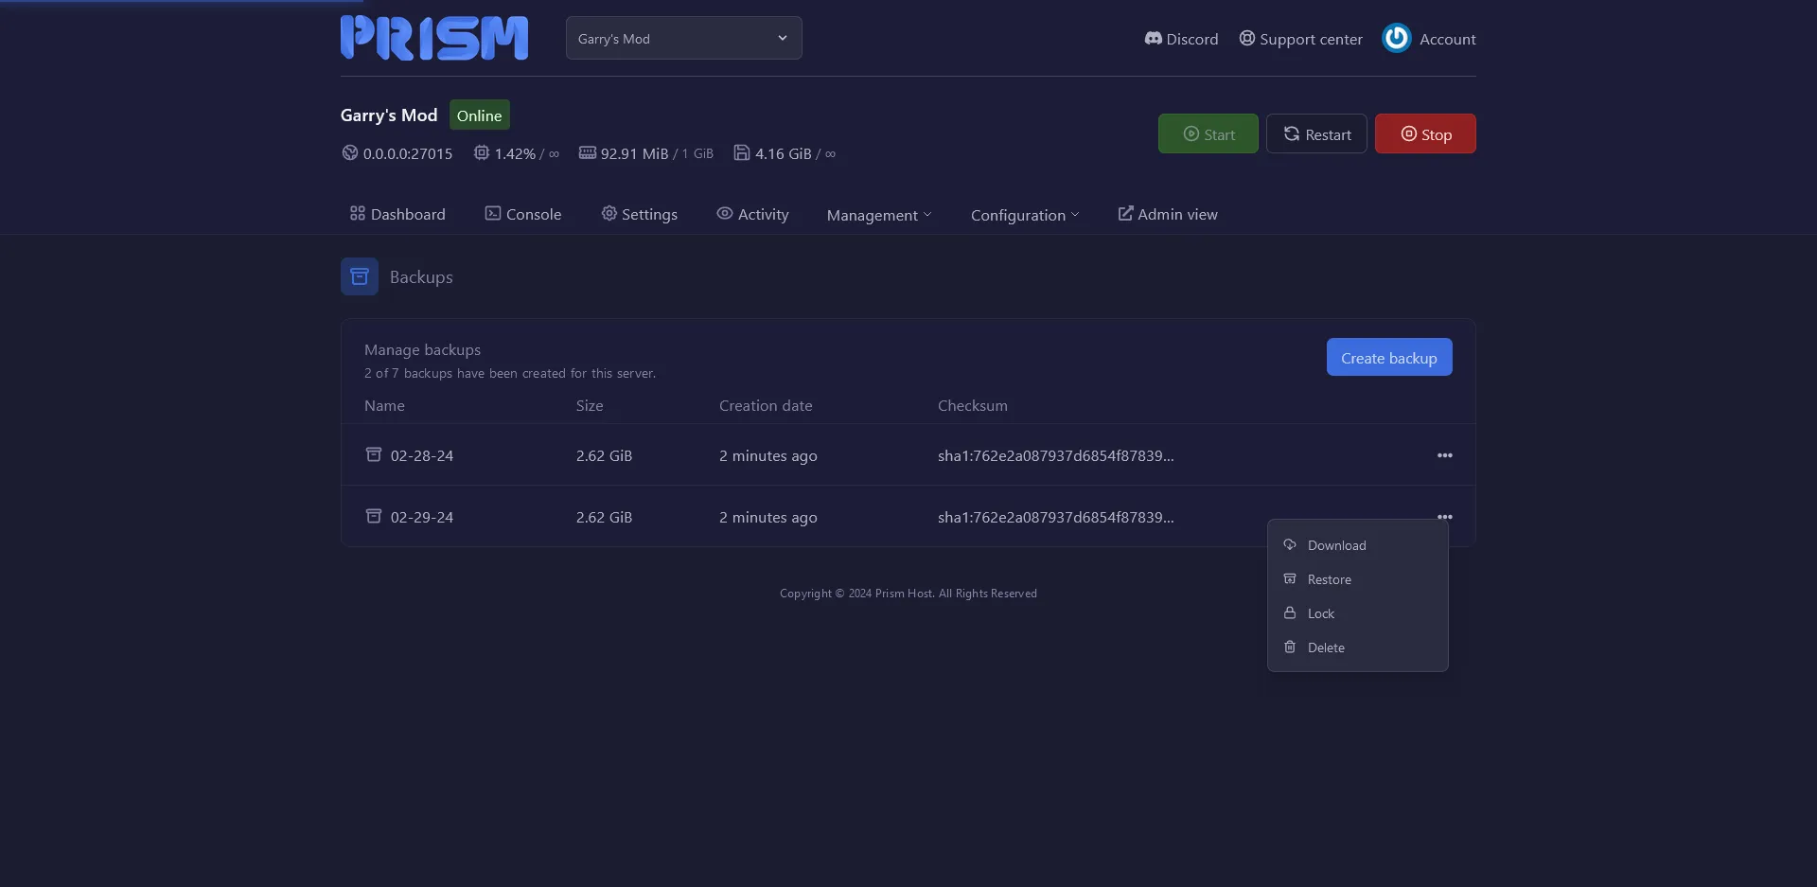Select Download from the backup menu
The image size is (1817, 887).
[1336, 545]
